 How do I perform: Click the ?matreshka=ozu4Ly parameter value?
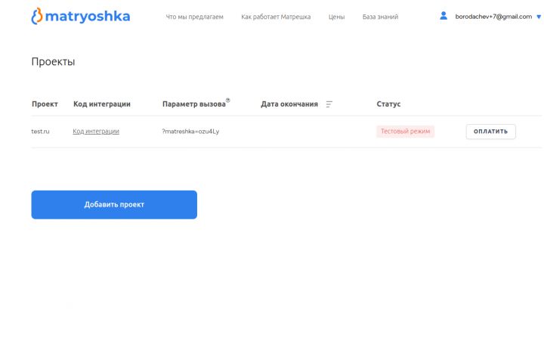[190, 132]
